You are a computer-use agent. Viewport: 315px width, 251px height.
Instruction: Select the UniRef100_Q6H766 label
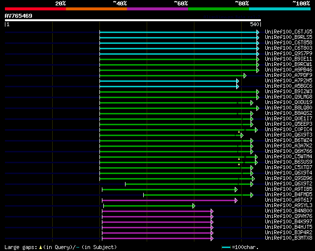tap(288, 151)
